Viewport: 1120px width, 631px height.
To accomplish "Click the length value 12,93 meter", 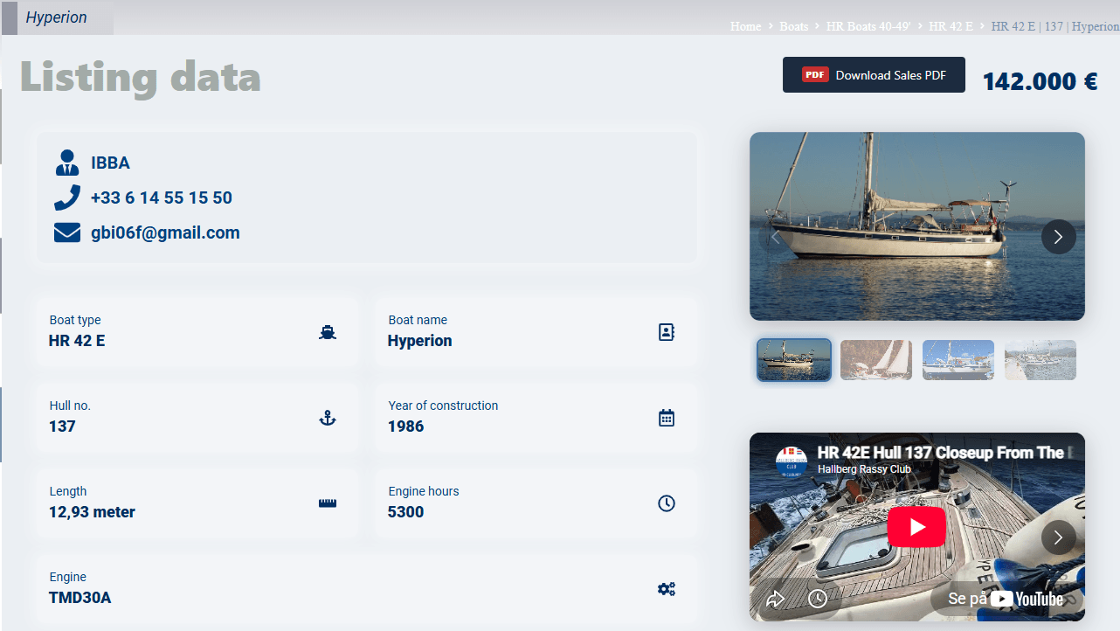I will 93,512.
